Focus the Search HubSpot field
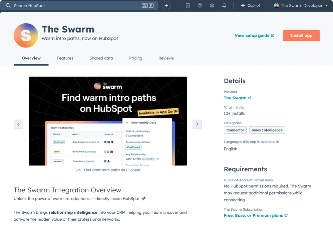 pos(79,6)
